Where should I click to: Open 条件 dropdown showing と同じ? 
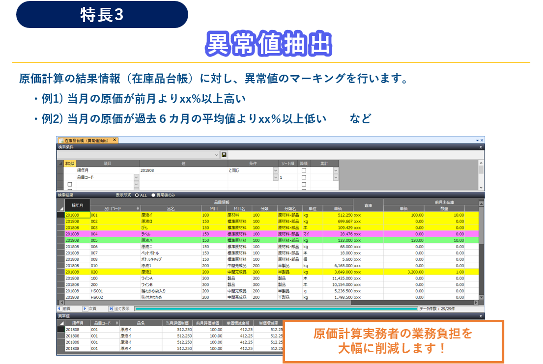tap(276, 170)
